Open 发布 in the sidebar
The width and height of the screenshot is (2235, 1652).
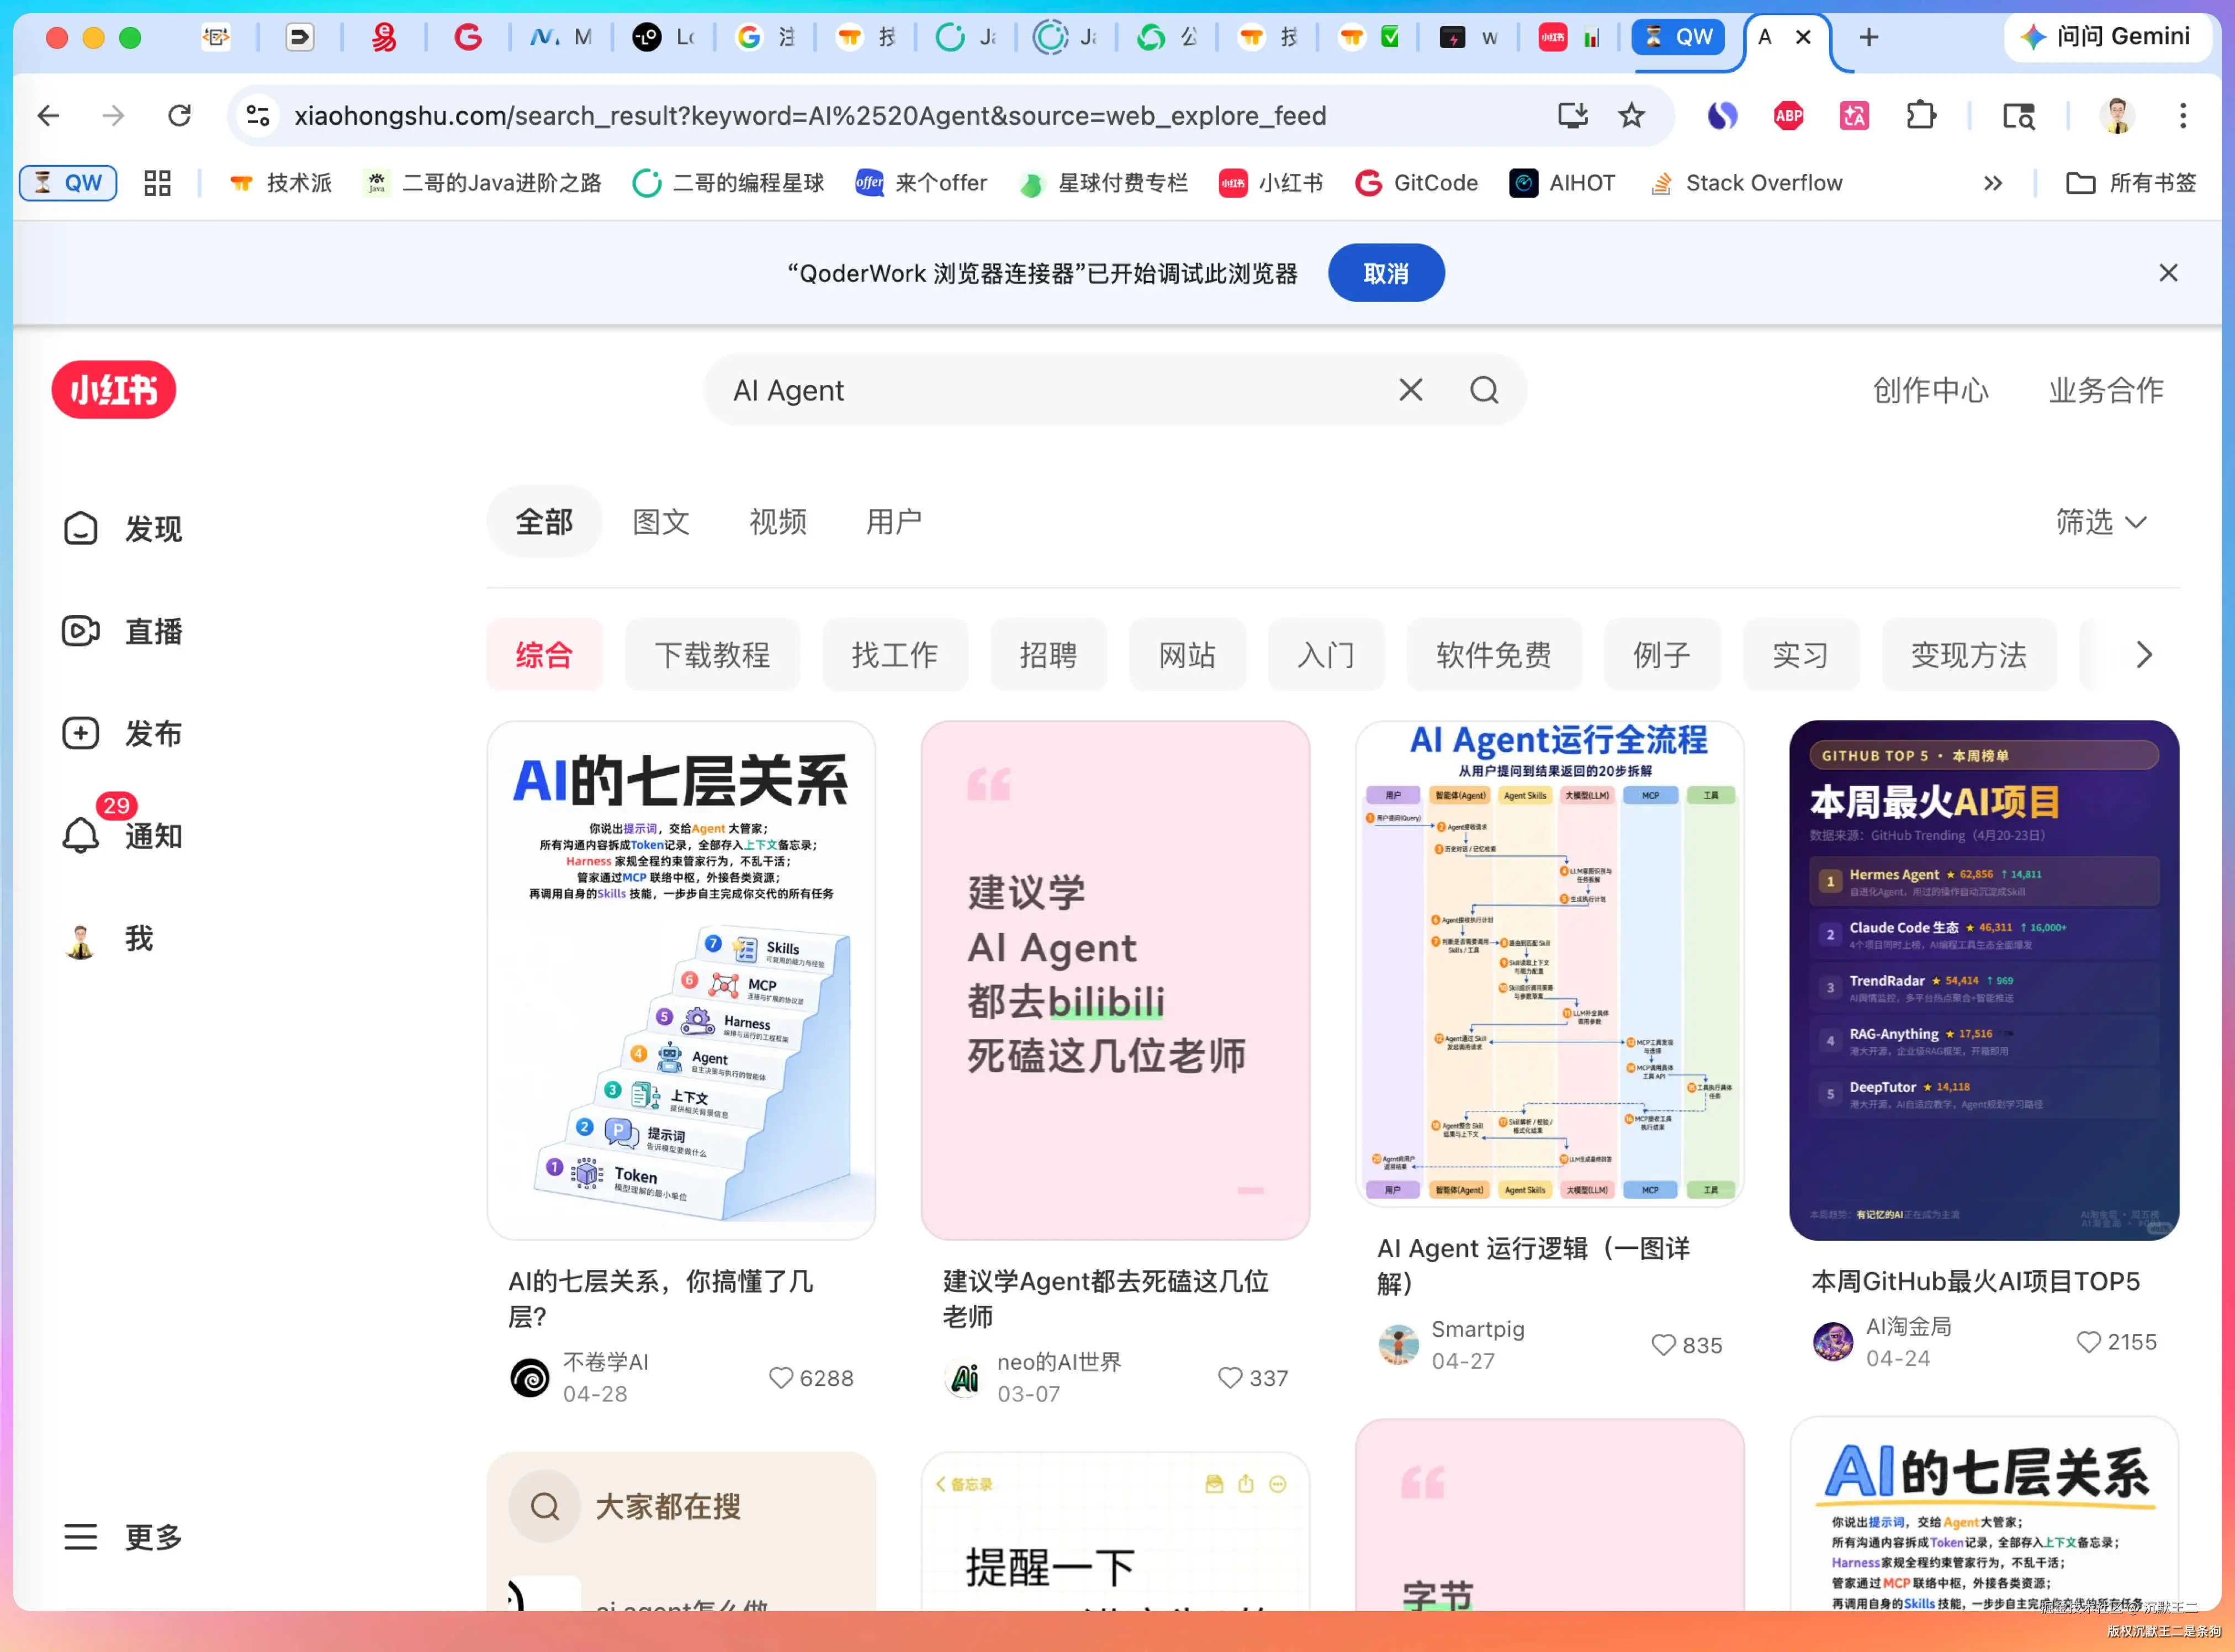click(x=122, y=733)
